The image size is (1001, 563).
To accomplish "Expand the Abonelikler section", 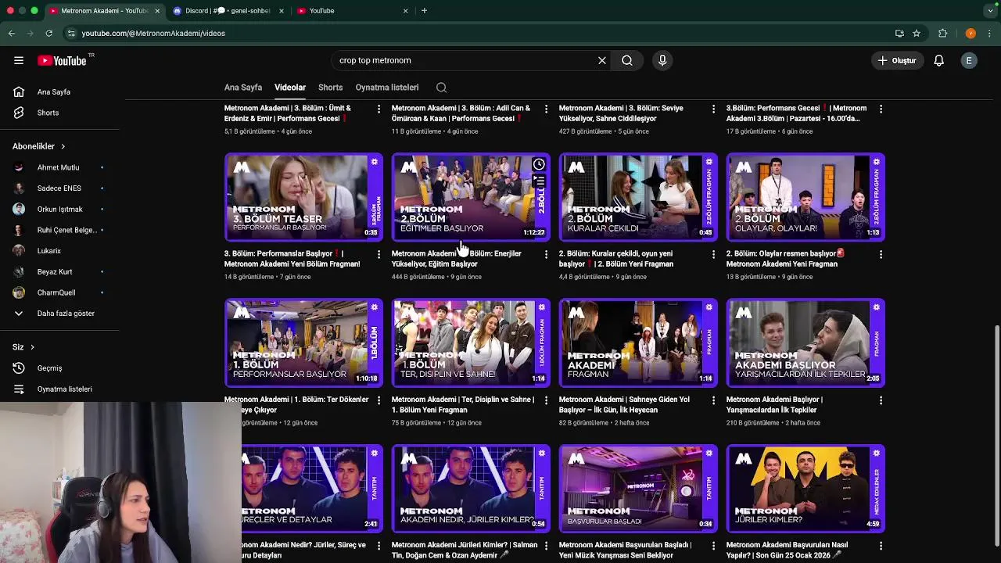I will click(39, 146).
